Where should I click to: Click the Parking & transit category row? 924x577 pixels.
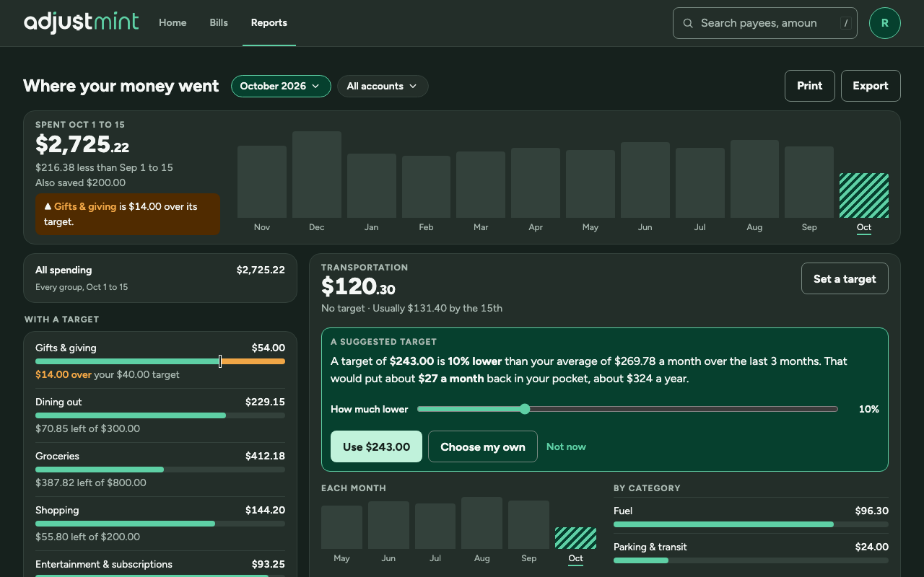[751, 552]
